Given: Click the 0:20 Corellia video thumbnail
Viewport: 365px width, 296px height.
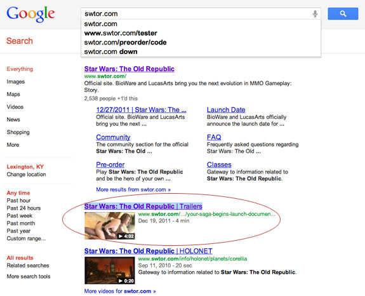Looking at the screenshot, I should pos(110,271).
